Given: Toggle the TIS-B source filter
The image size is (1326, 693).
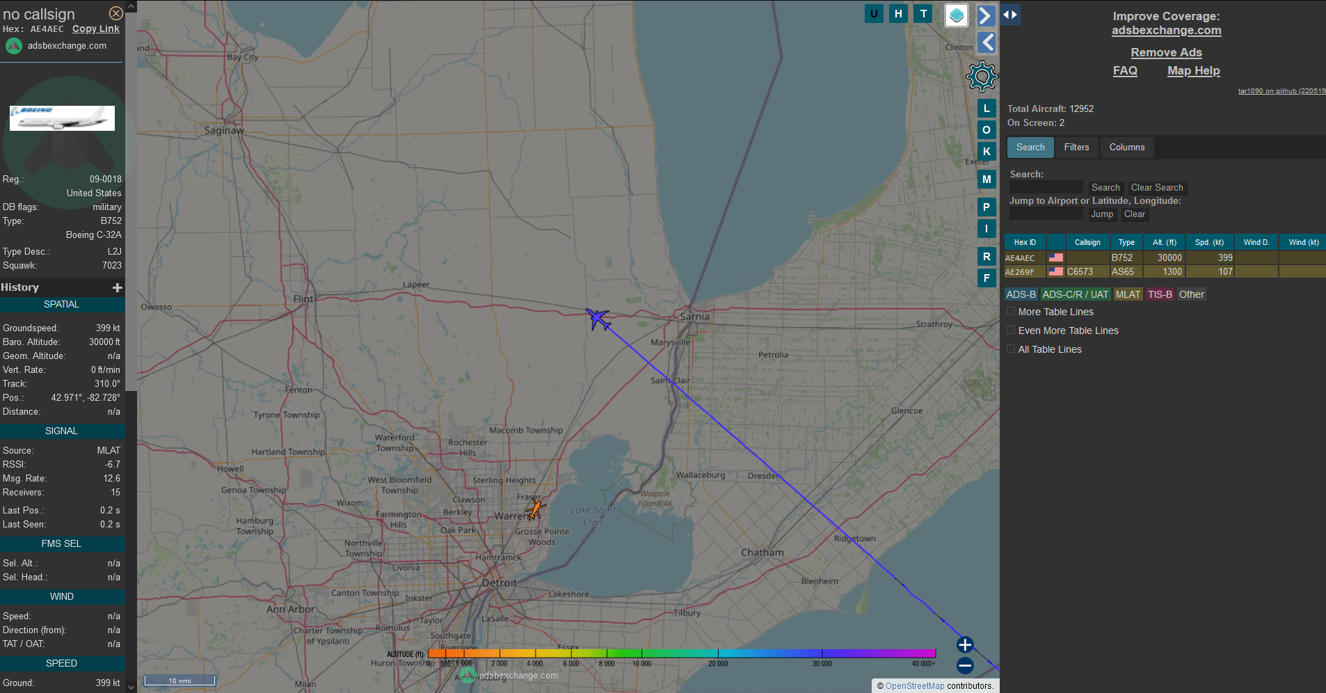Looking at the screenshot, I should [1160, 294].
